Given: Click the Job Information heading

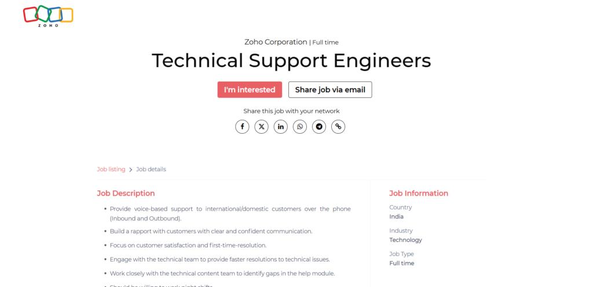Looking at the screenshot, I should point(419,193).
